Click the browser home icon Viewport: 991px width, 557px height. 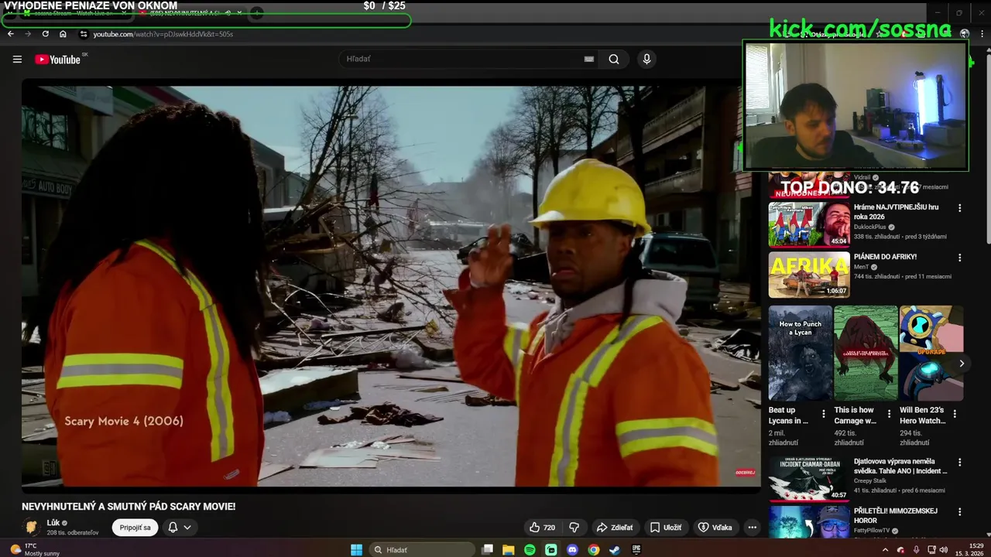tap(63, 34)
